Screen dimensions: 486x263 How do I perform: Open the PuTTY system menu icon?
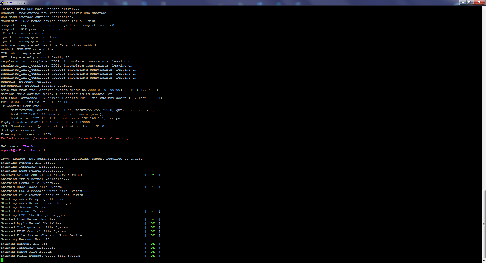2,3
